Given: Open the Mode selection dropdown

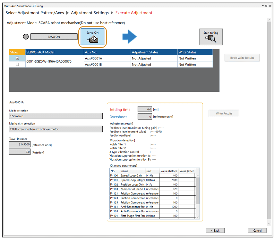Looking at the screenshot, I should (x=56, y=116).
